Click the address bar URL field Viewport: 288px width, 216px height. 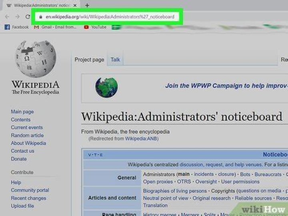(107, 17)
